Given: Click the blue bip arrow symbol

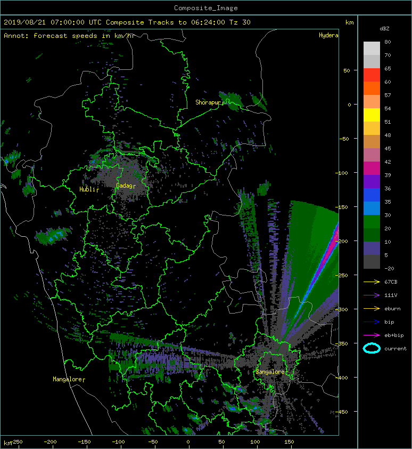Looking at the screenshot, I should (x=372, y=322).
